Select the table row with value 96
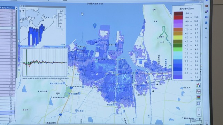Image resolution: width=223 pixels, height=125 pixels. (x=8, y=28)
